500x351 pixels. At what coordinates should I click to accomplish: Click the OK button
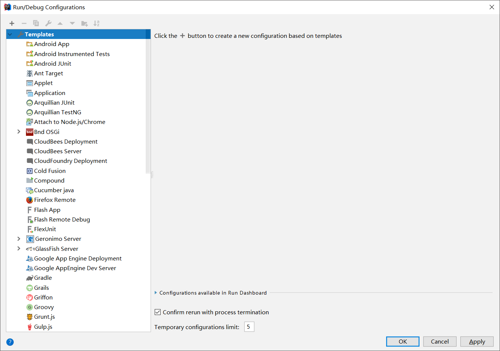point(403,342)
